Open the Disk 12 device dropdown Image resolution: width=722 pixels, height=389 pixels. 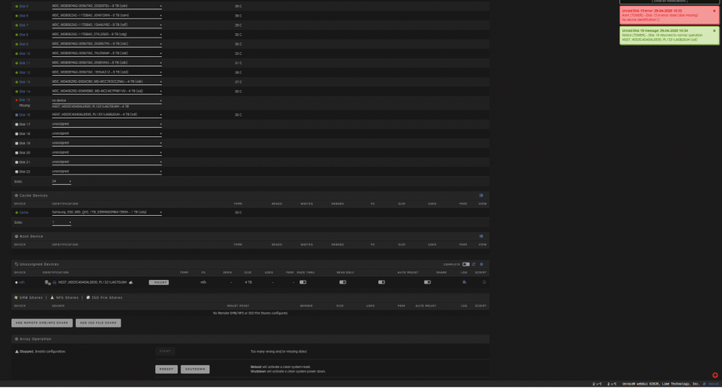pos(107,73)
